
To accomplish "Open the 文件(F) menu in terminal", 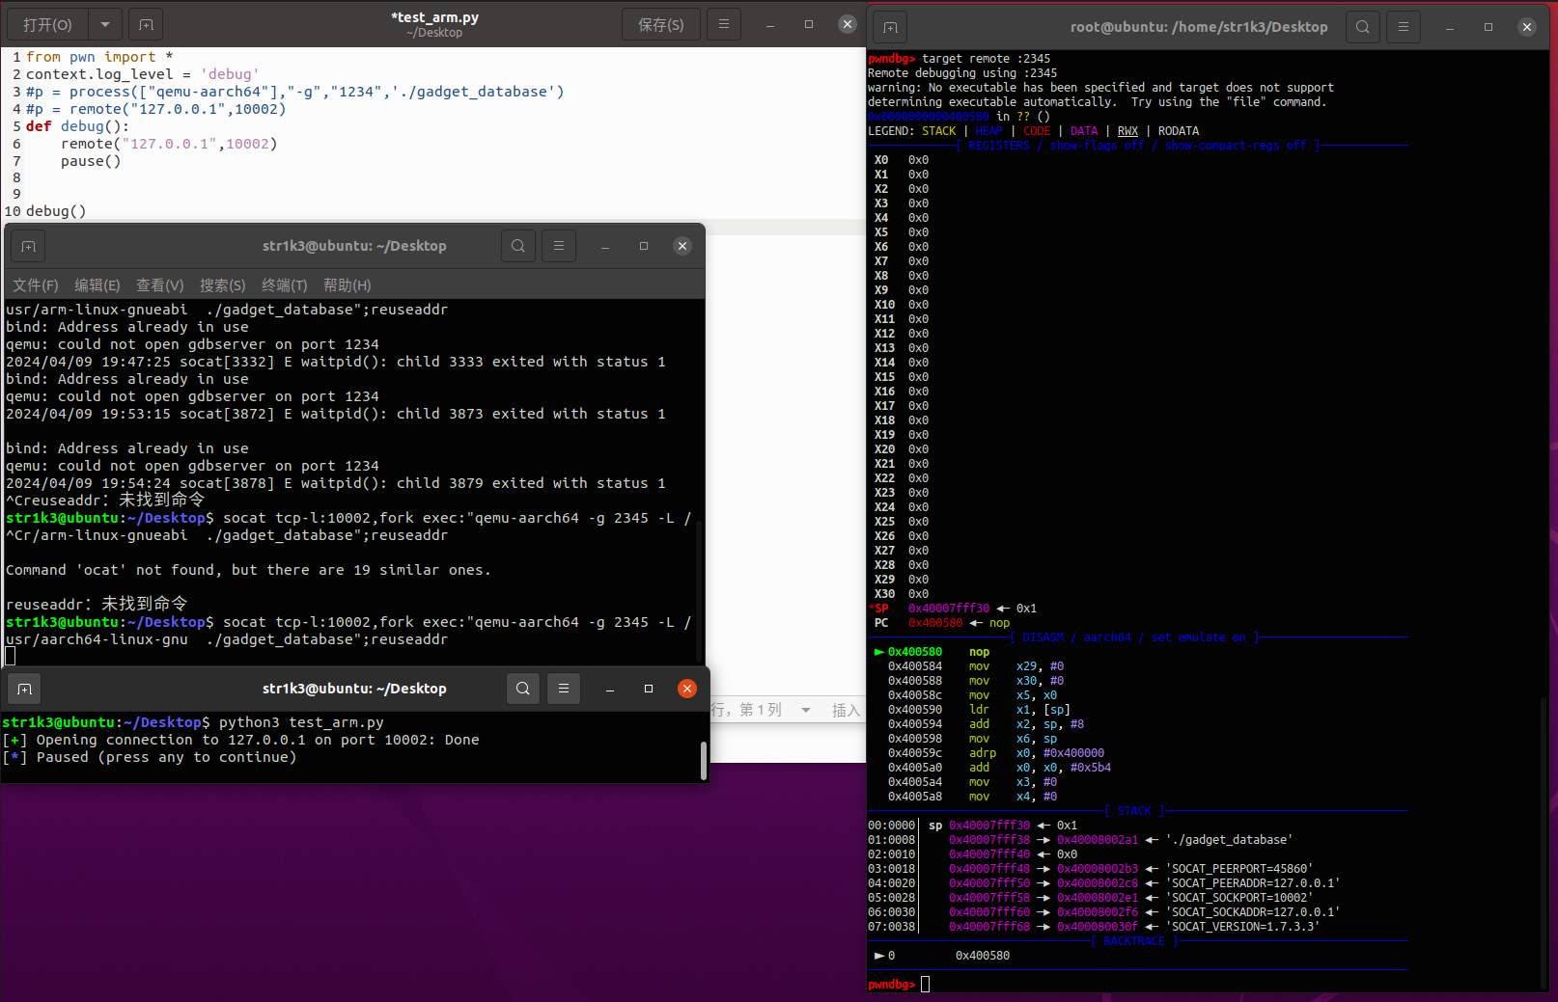I will pos(36,285).
